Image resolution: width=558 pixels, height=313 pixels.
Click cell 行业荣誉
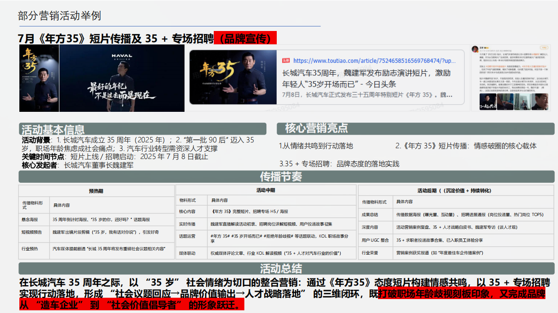pos(375,253)
